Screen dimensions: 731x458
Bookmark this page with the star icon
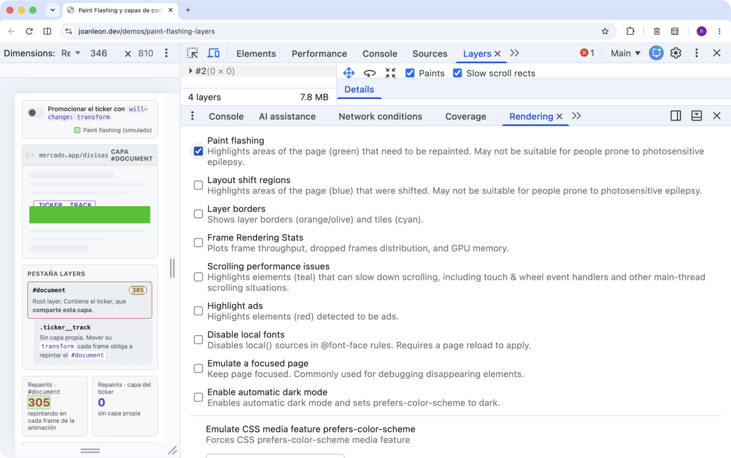pyautogui.click(x=605, y=31)
